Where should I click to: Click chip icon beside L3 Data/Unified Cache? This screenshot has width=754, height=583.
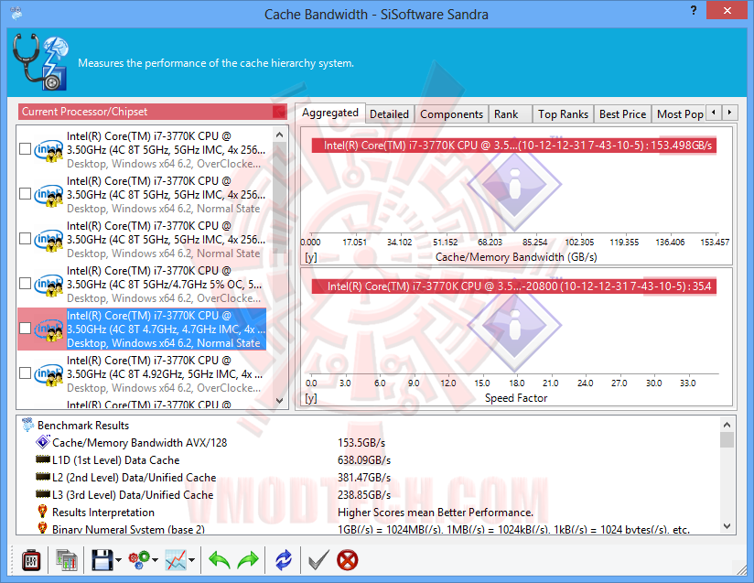tap(43, 494)
